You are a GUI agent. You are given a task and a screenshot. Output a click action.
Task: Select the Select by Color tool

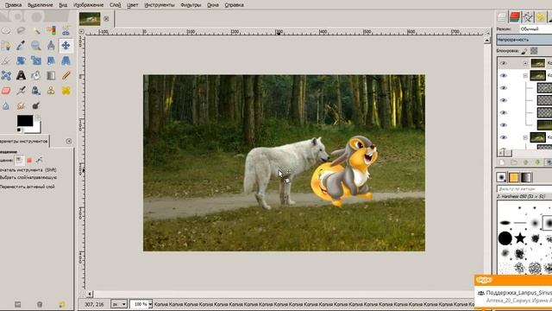pos(52,31)
